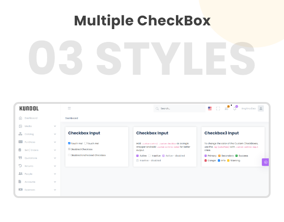Screen dimensions: 284x222
Task: Expand the Catalog menu chevron
Action: pyautogui.click(x=55, y=134)
